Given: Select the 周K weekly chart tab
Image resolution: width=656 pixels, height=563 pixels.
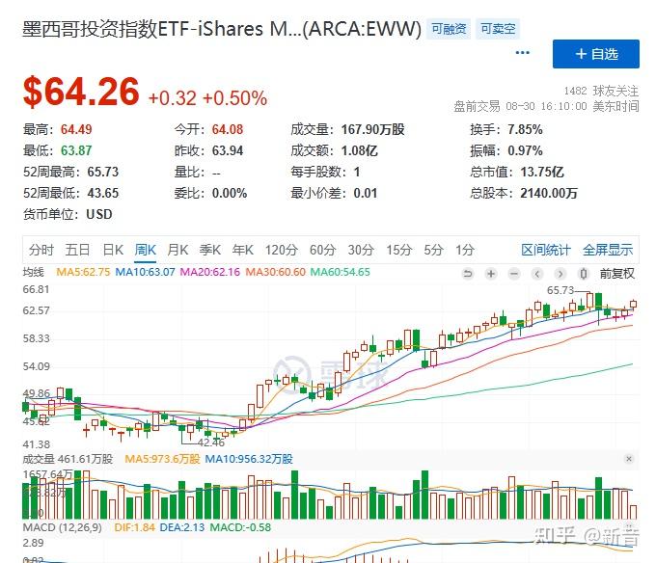Looking at the screenshot, I should coord(145,250).
